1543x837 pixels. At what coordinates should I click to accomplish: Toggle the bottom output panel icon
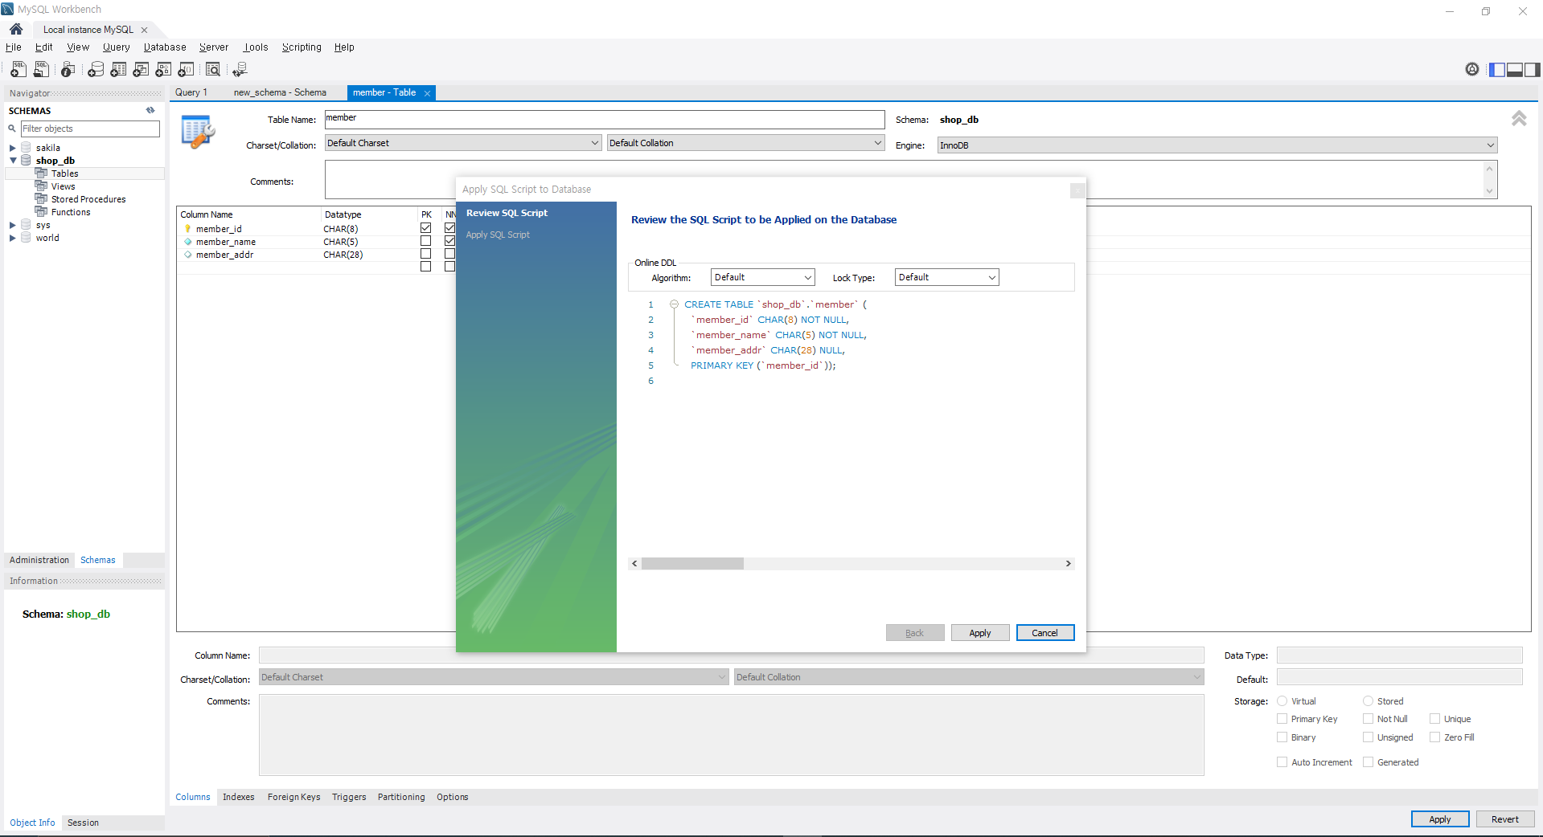(1514, 70)
